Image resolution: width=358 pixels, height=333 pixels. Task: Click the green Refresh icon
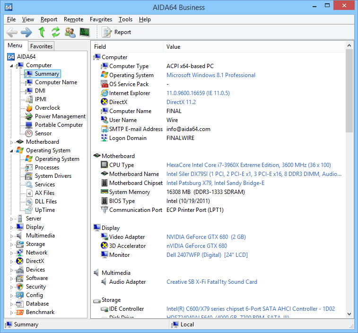[56, 32]
